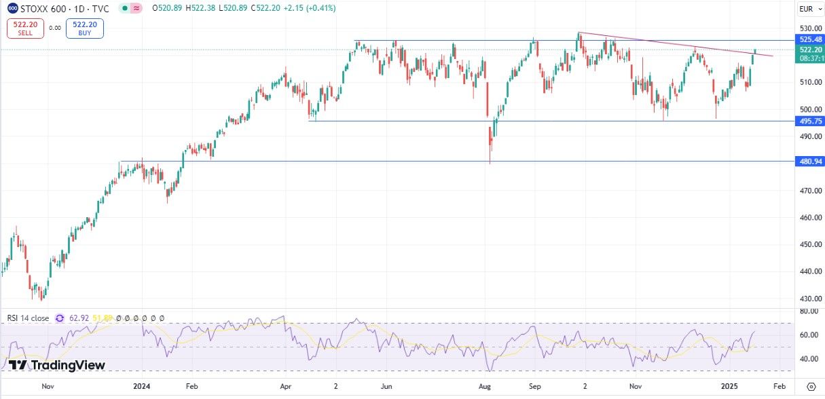Open chart time settings gear icon

coord(811,385)
